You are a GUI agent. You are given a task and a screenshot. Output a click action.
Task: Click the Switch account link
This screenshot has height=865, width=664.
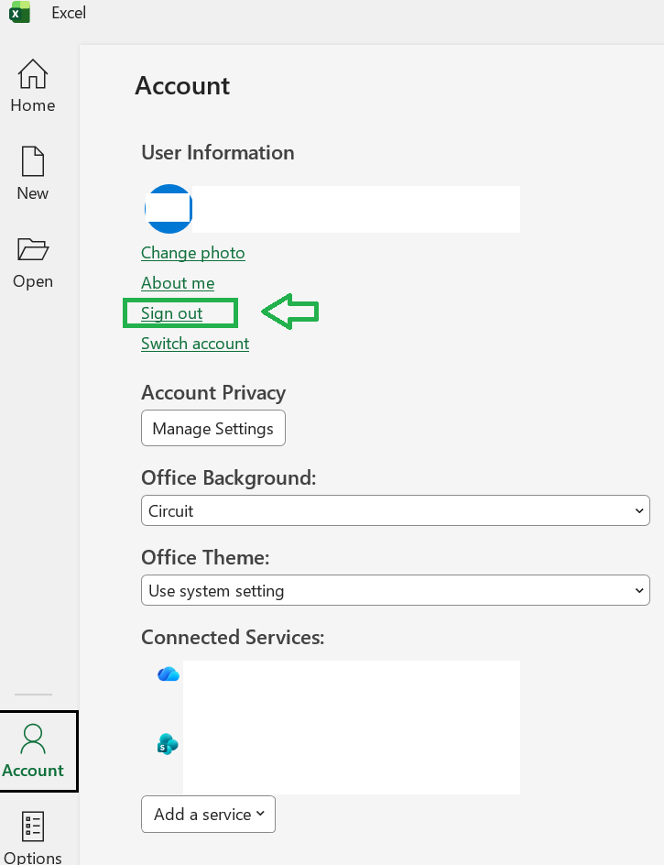coord(195,344)
